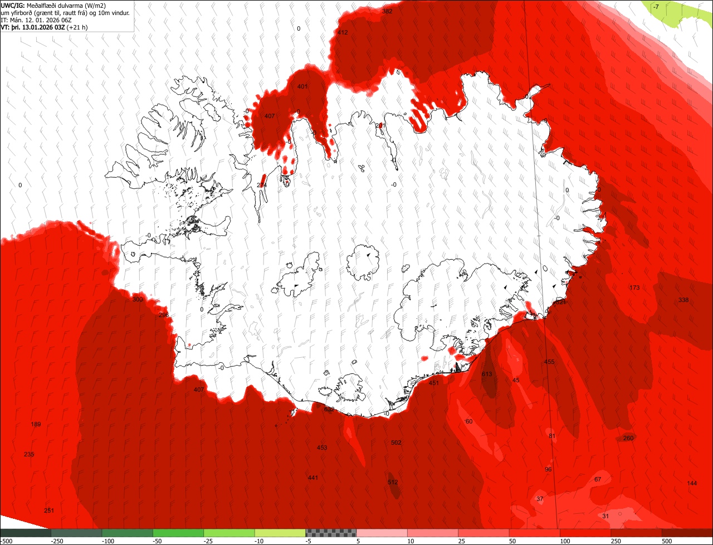Click the 338 label at the right edge
713x545 pixels.
(683, 300)
